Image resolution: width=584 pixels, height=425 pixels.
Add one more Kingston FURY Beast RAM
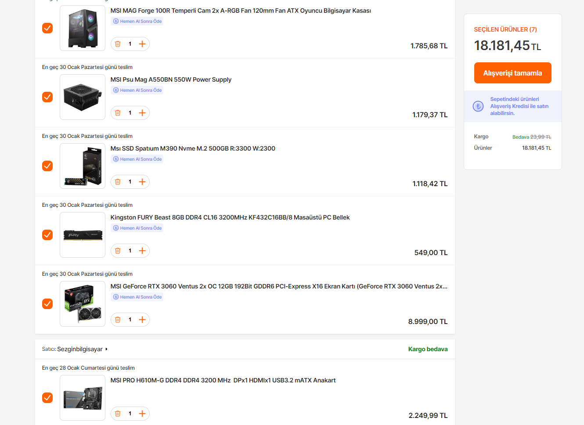tap(142, 251)
